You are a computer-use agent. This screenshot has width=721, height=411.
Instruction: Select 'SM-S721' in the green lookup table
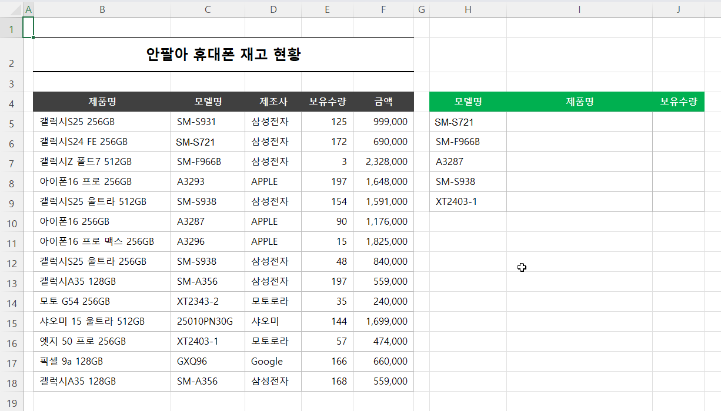468,122
